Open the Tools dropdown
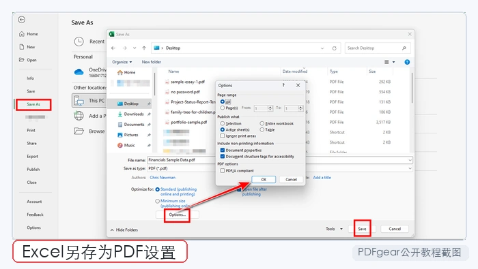The height and width of the screenshot is (269, 478). (334, 229)
